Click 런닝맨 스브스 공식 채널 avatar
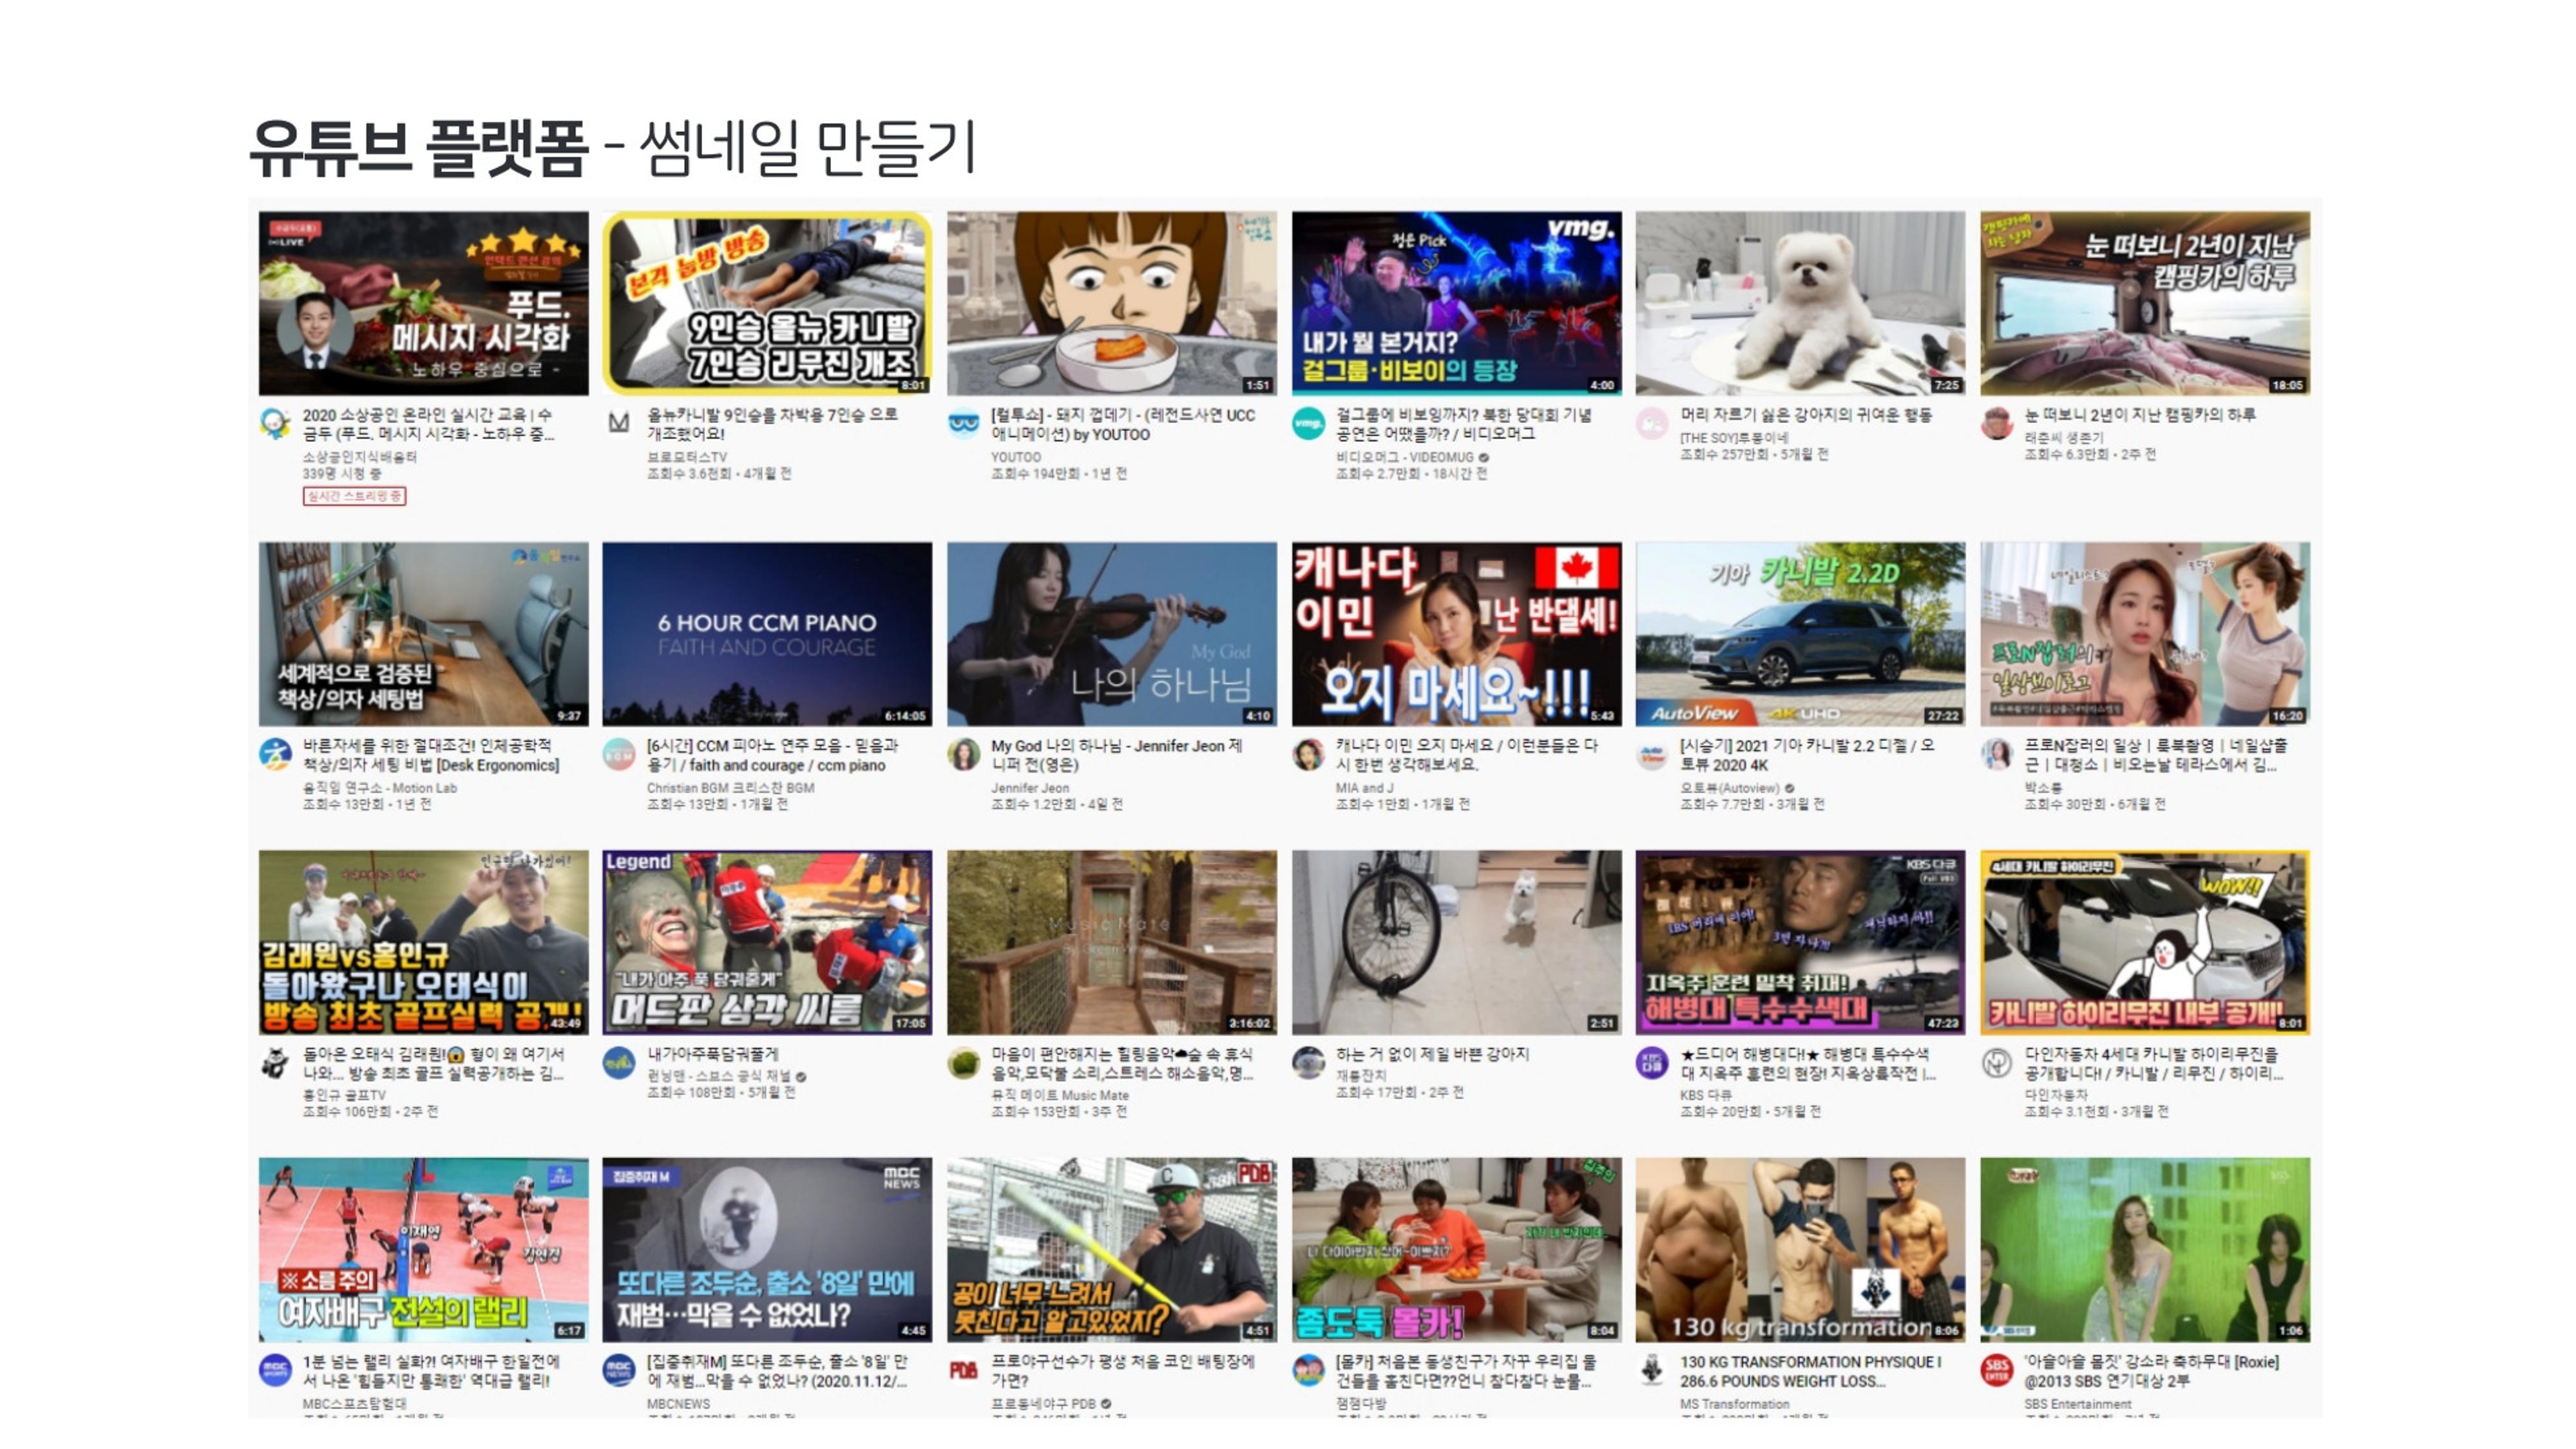This screenshot has width=2576, height=1449. [619, 1062]
